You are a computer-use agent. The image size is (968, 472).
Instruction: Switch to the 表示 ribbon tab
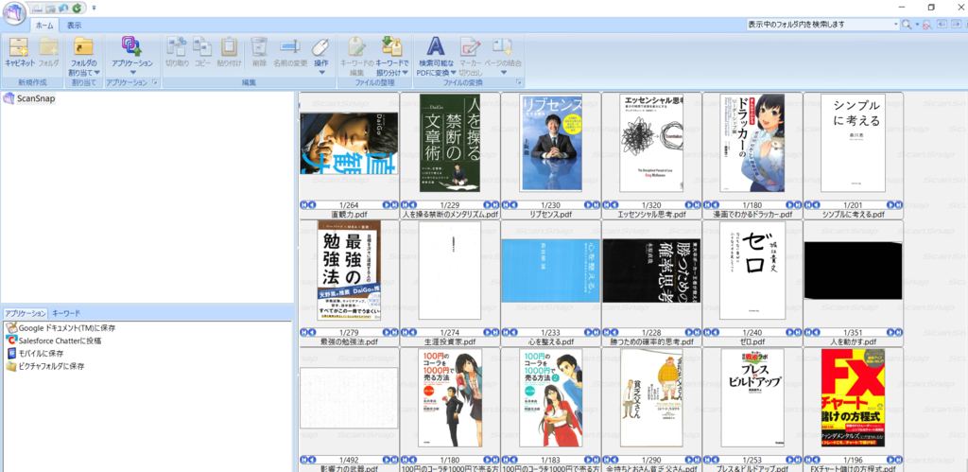pyautogui.click(x=74, y=26)
